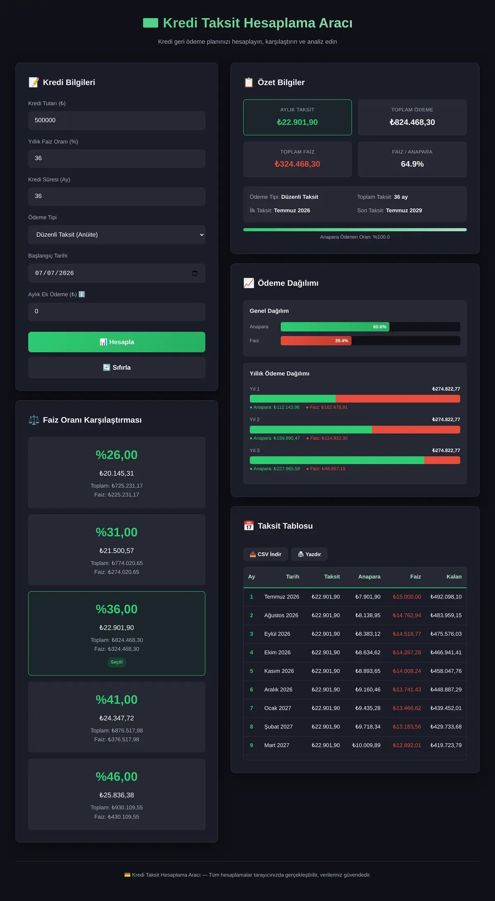Click the Temmuz 2026 row in the table
495x901 pixels.
click(x=355, y=597)
